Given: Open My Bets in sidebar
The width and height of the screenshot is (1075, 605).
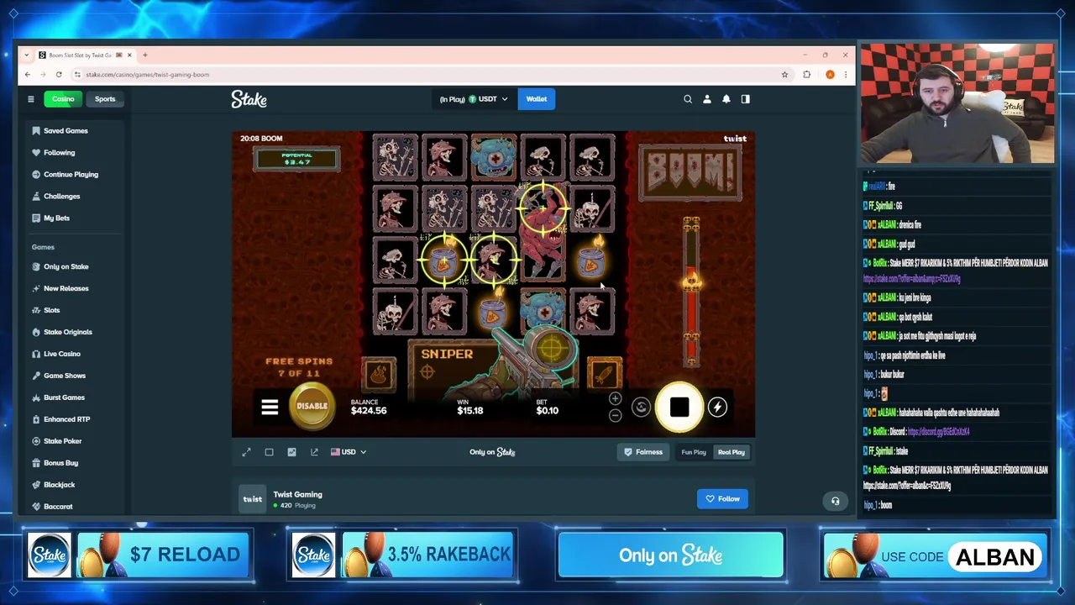Looking at the screenshot, I should tap(56, 218).
